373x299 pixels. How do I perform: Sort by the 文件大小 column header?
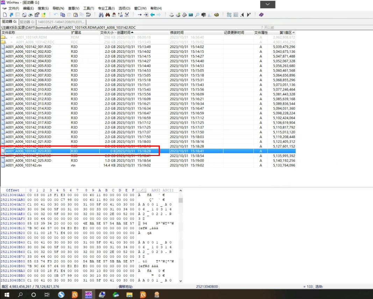(x=108, y=33)
